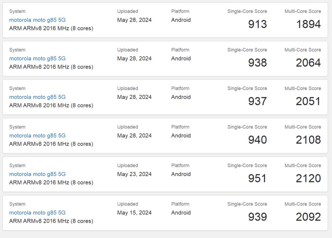332x238 pixels.
Task: Click the May 15, 2024 upload date
Action: (135, 213)
